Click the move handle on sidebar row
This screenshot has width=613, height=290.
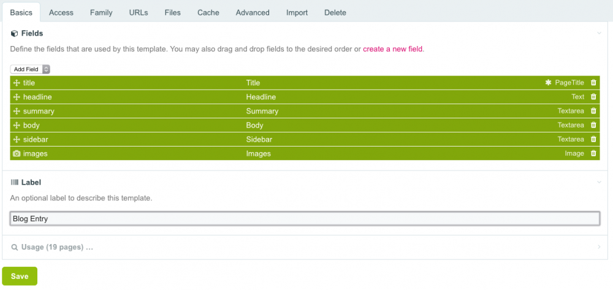pyautogui.click(x=17, y=139)
